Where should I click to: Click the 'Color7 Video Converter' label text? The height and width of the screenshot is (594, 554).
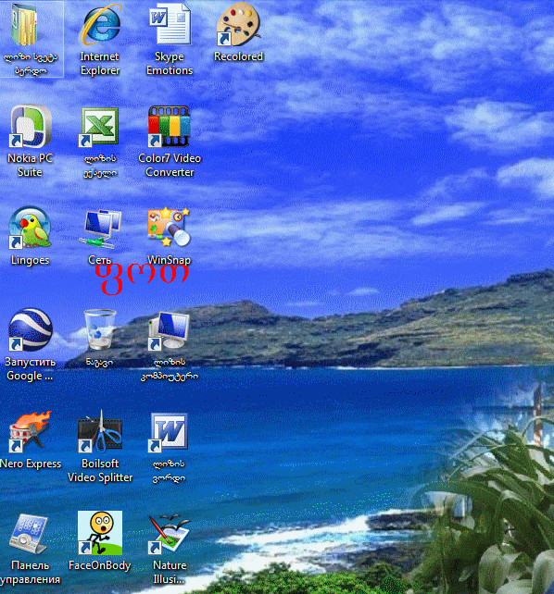pyautogui.click(x=170, y=166)
